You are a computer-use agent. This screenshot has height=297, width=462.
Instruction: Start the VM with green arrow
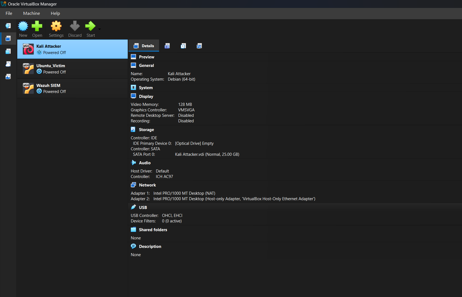[x=90, y=26]
